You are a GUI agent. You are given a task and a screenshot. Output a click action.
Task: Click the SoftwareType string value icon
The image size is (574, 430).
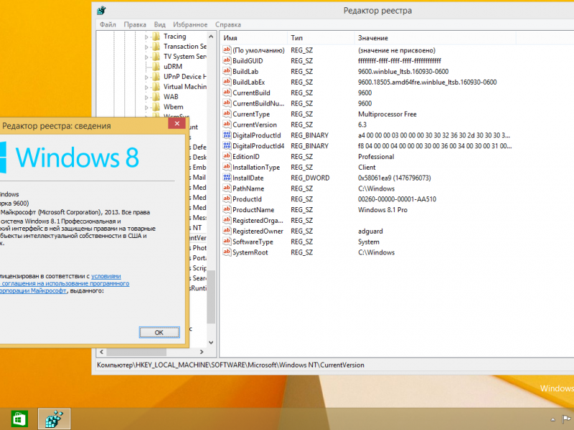coord(227,242)
